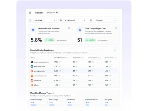Select the www.pepper.inc table row

[74, 71]
